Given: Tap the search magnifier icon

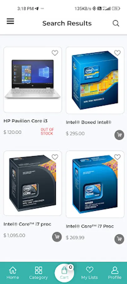Looking at the screenshot, I should pyautogui.click(x=116, y=23).
